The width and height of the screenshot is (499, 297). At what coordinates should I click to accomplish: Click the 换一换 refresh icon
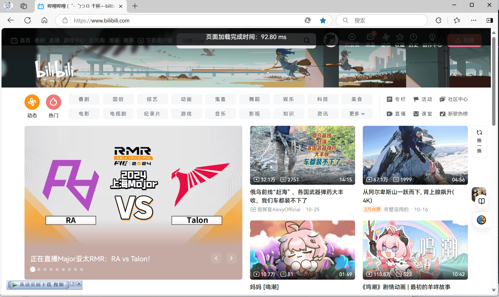tap(479, 132)
